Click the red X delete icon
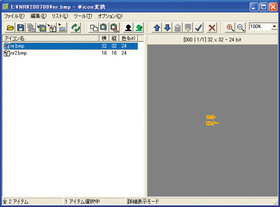This screenshot has height=207, width=280. click(212, 27)
